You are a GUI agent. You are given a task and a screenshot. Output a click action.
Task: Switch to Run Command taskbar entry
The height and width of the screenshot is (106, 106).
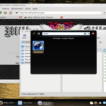point(46,103)
